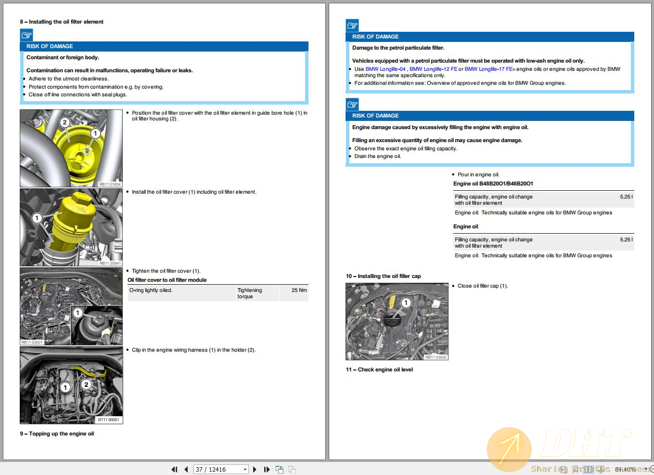The image size is (654, 475).
Task: Click the yellow oil filter cover image RB11 20941
Action: tap(71, 227)
